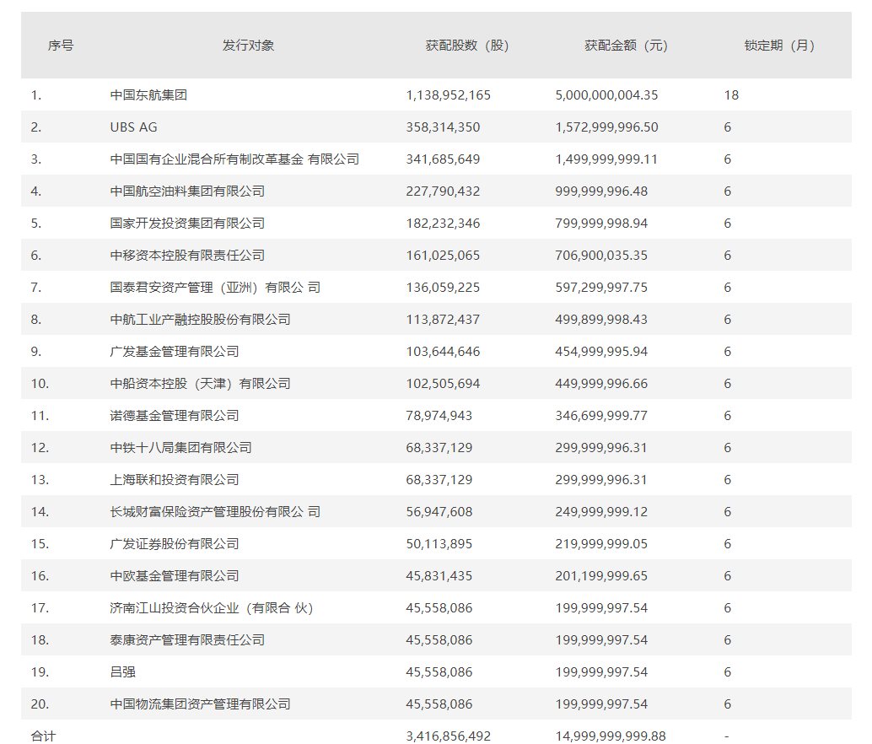Select the UBS AG cell
The image size is (872, 744).
point(133,127)
